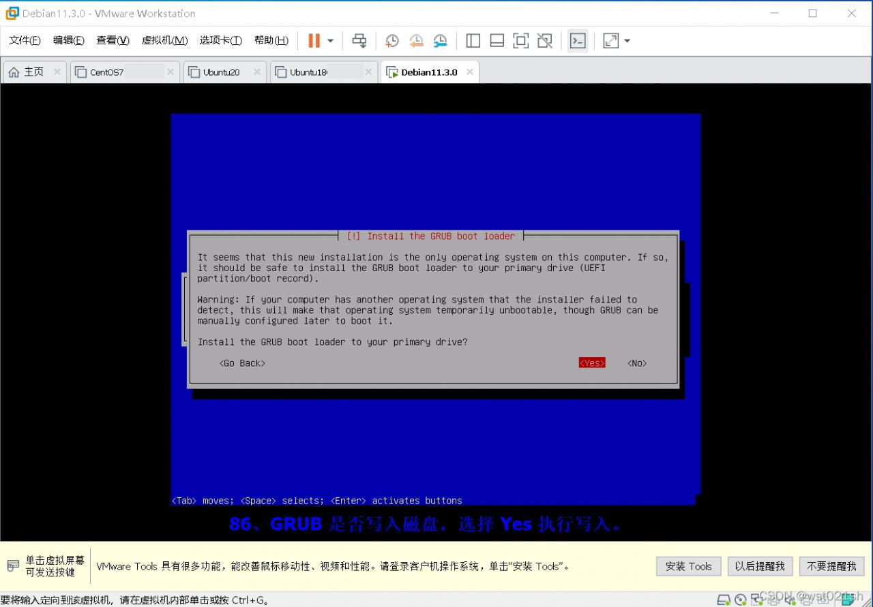Click the keyboard hint icon in the notification bar

click(13, 565)
